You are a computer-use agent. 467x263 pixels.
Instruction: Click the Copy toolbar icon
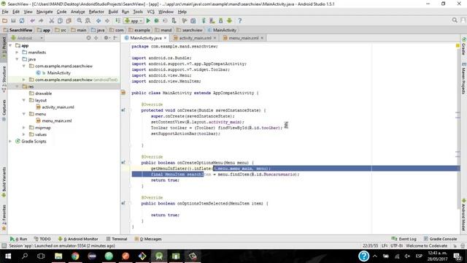(x=60, y=20)
